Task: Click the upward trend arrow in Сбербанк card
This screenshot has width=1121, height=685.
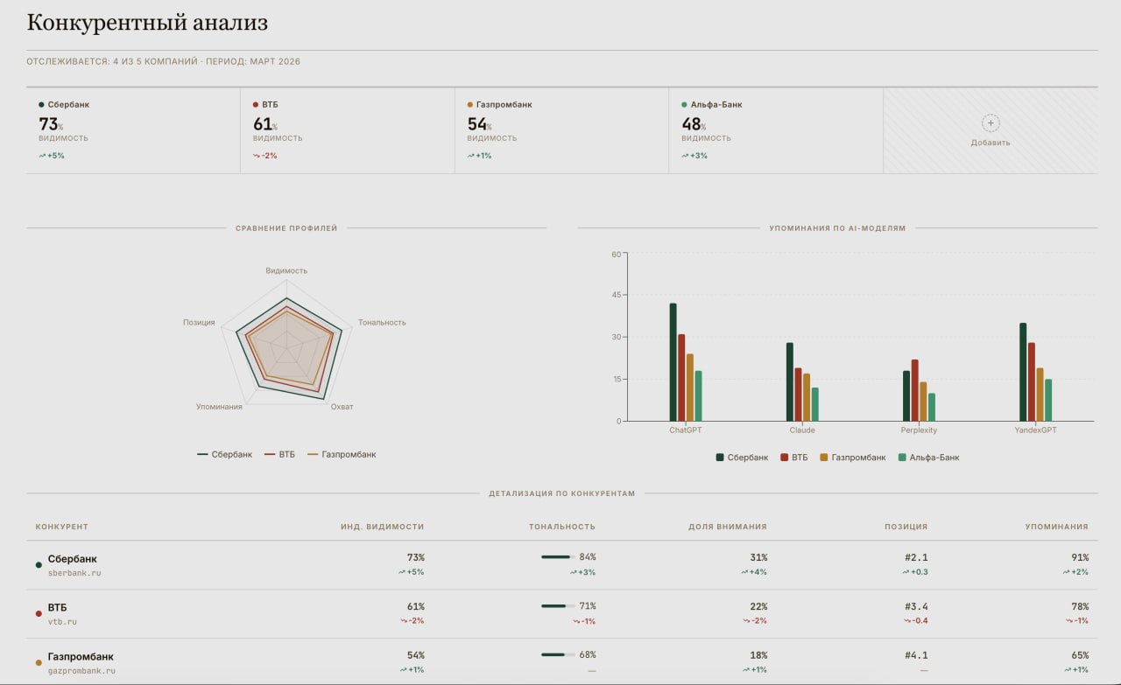Action: 42,156
